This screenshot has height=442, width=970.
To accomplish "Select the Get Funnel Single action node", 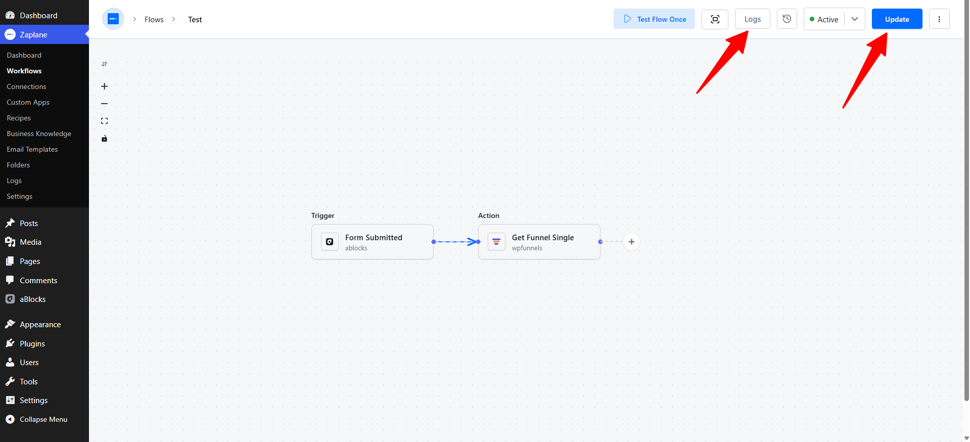I will point(539,242).
